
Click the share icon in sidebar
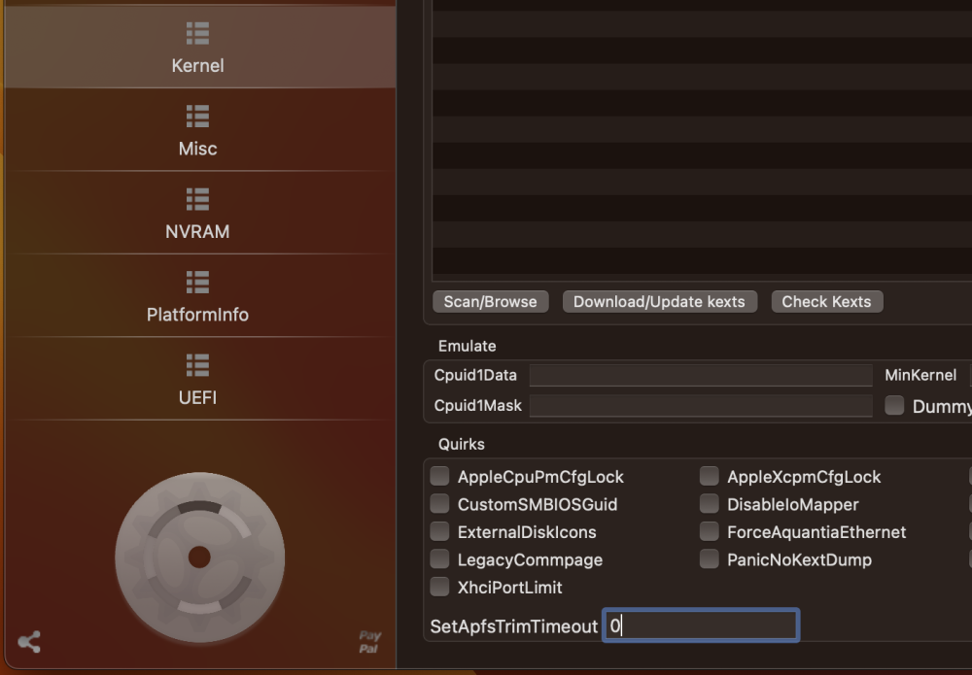(29, 642)
